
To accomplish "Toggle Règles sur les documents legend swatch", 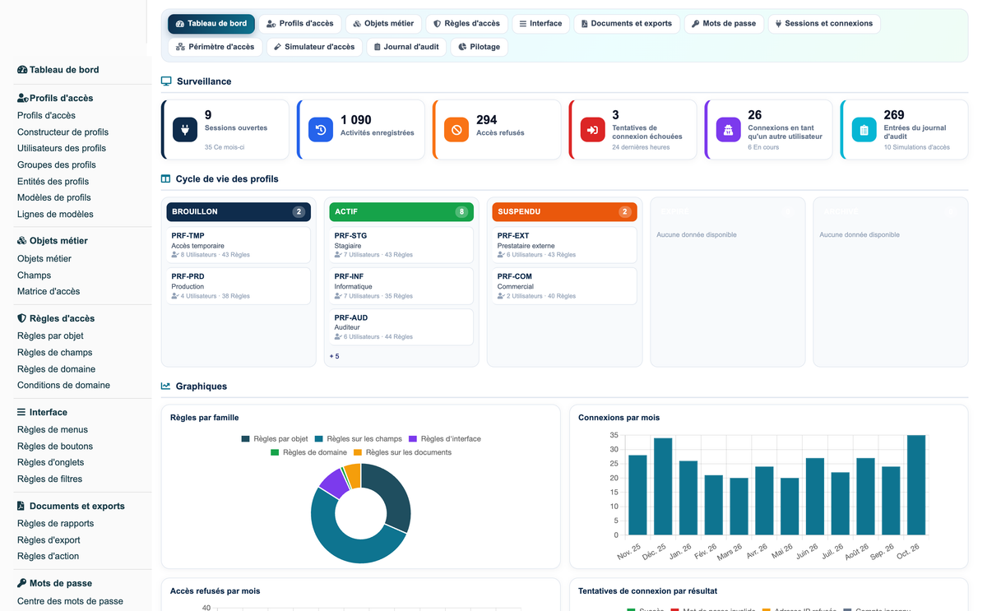I will [358, 453].
